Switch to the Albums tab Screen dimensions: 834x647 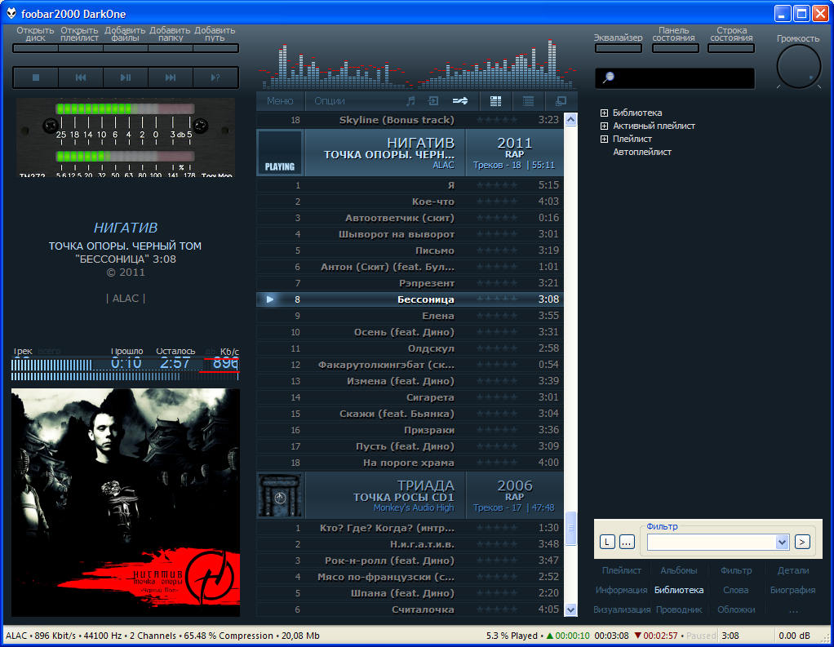pos(679,570)
